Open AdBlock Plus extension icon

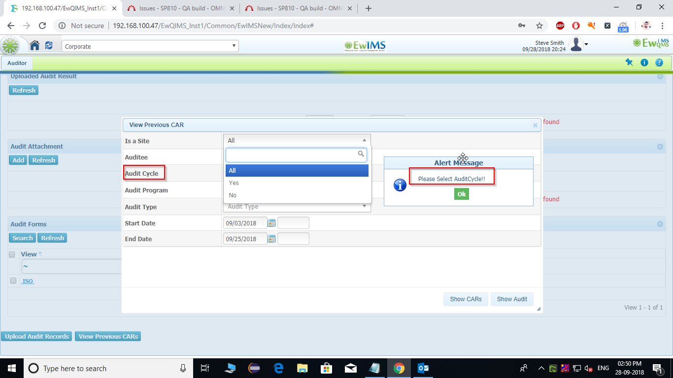click(x=560, y=26)
